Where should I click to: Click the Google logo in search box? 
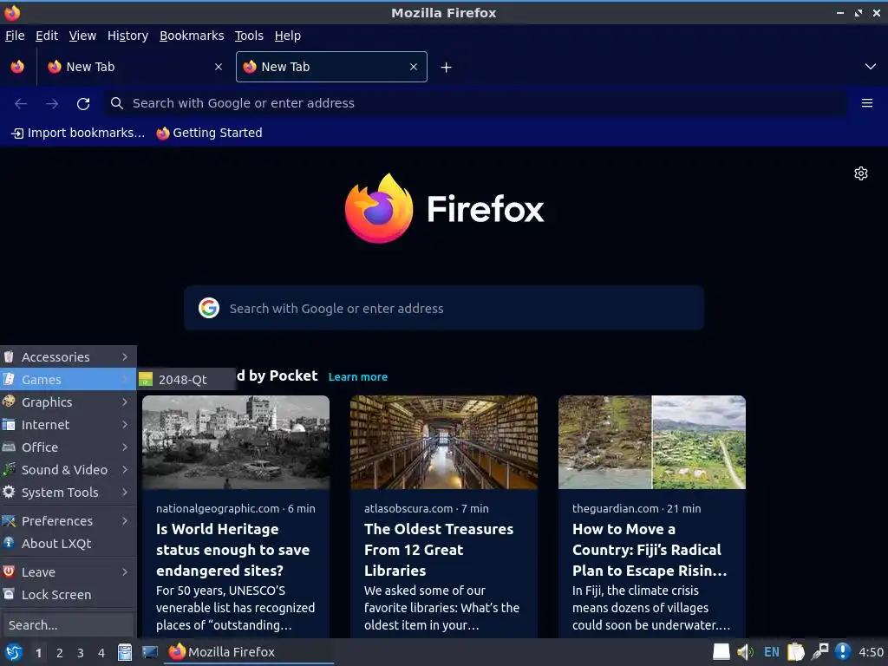coord(209,308)
